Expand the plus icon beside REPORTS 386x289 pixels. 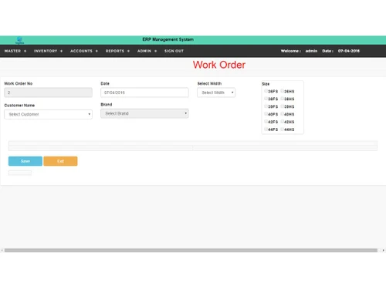(128, 51)
